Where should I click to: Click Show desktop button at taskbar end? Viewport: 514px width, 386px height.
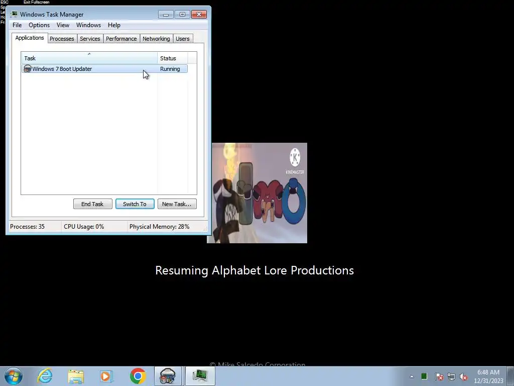point(510,376)
